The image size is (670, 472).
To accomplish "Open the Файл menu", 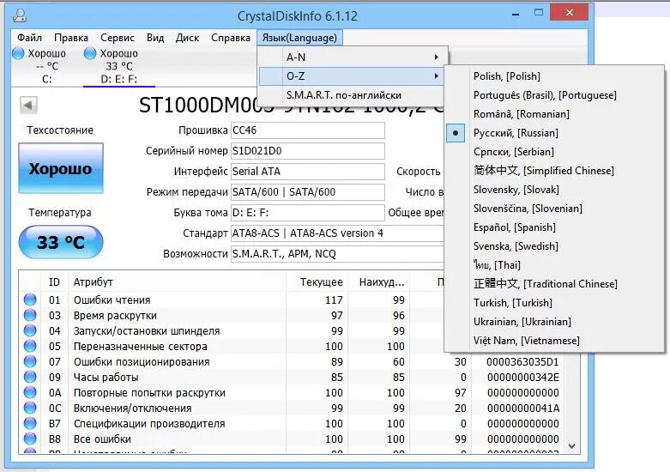I will point(29,38).
